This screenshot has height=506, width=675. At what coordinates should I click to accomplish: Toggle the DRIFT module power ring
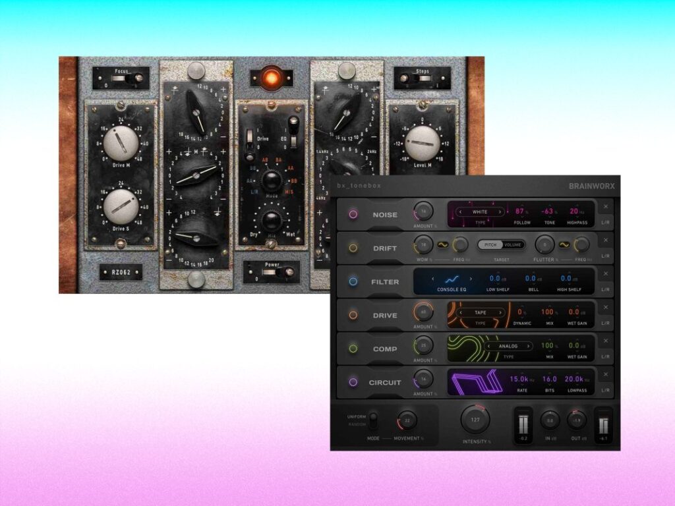pos(353,248)
